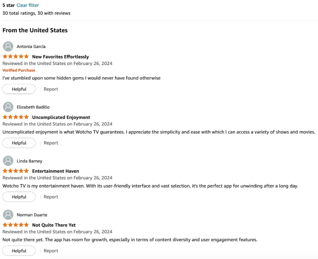The image size is (318, 259).
Task: Click Norman Duarte's profile avatar icon
Action: (8, 215)
